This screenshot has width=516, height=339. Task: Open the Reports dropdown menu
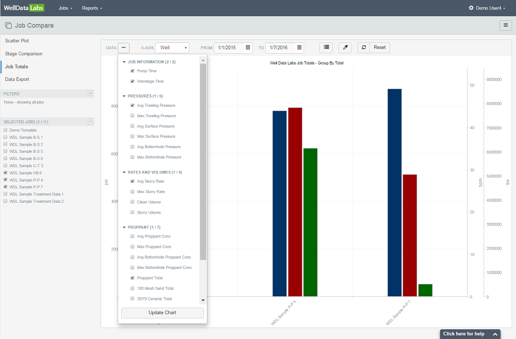click(92, 8)
